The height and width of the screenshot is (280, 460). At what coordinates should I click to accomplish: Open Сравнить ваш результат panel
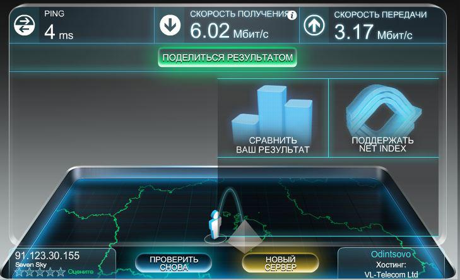pos(273,117)
